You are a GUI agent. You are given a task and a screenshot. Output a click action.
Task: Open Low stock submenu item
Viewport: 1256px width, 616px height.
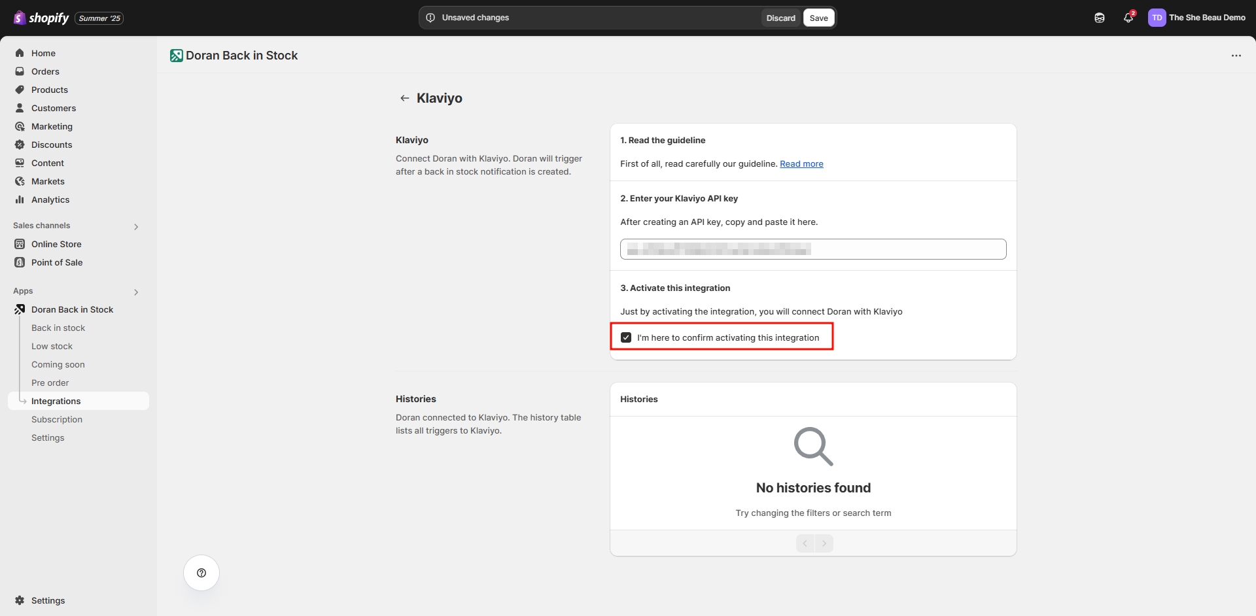point(52,346)
